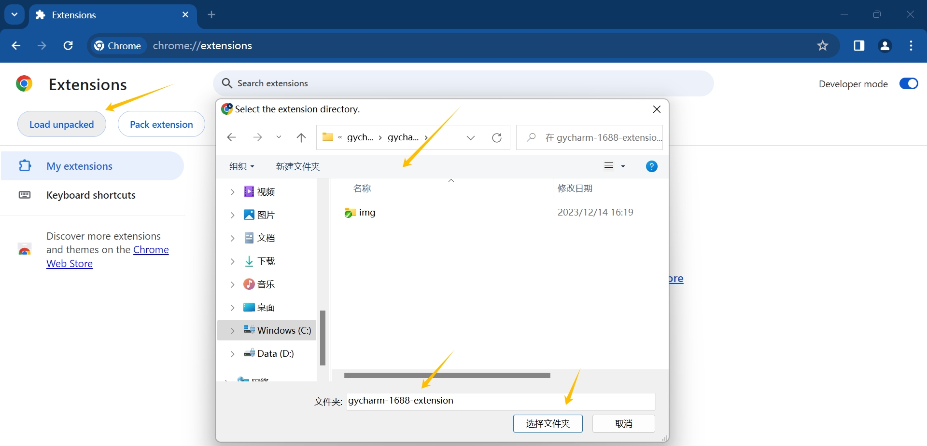The image size is (927, 446).
Task: Open the My extensions section
Action: point(93,166)
